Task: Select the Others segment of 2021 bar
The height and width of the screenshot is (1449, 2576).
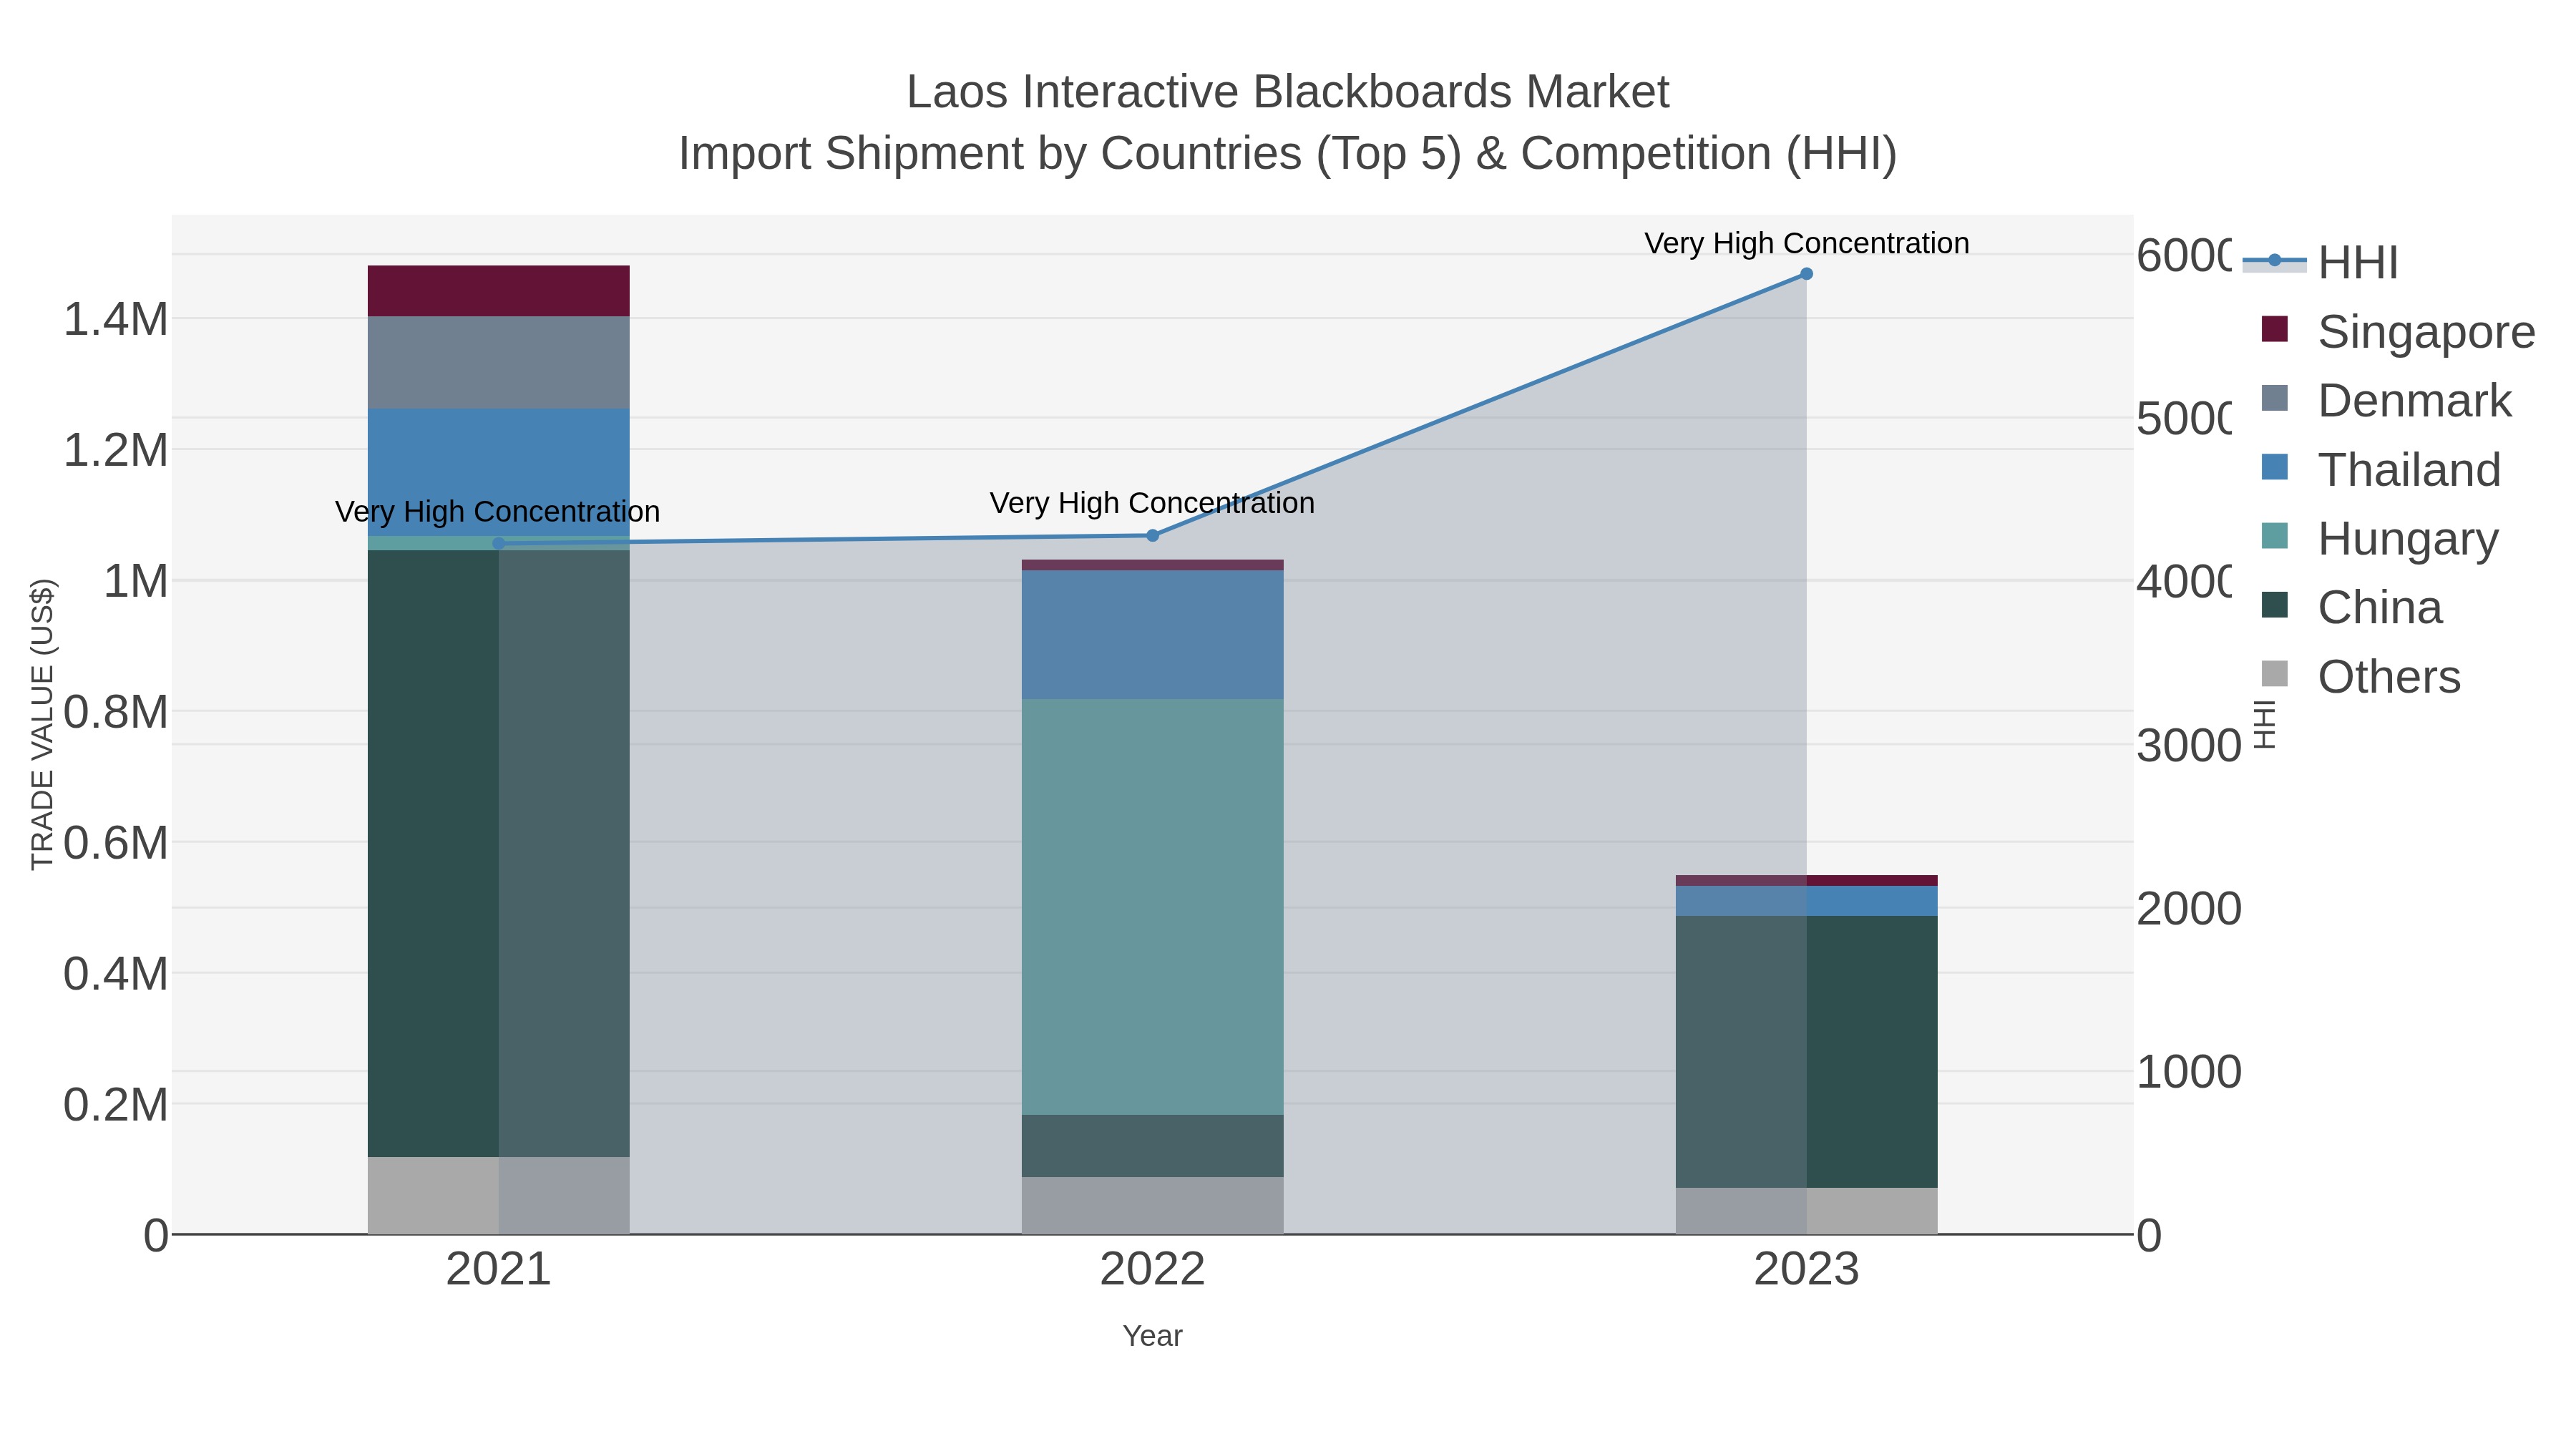Action: 499,1196
